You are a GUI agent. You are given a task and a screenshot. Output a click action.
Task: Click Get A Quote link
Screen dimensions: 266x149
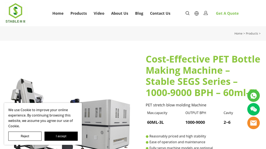[227, 13]
